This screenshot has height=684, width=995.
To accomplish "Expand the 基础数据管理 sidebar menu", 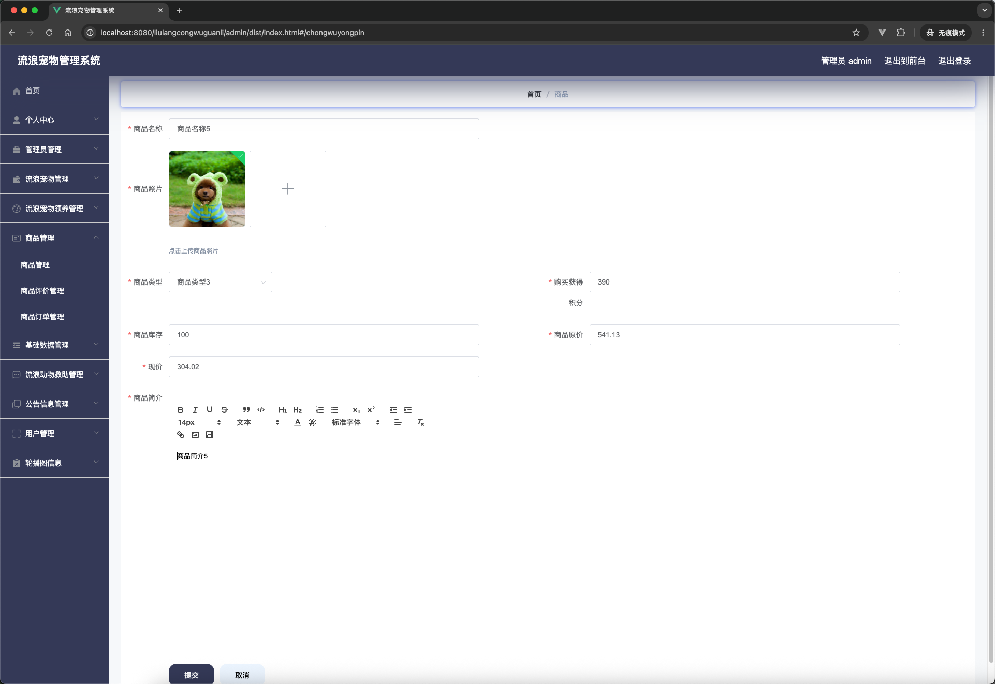I will coord(54,345).
